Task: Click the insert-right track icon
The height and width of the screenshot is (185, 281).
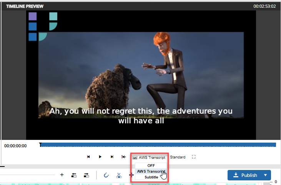Action: click(86, 175)
